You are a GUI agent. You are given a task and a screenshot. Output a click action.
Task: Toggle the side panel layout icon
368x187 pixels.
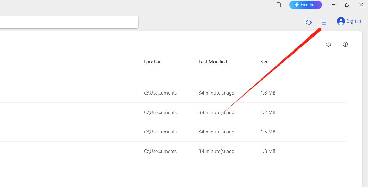(279, 5)
